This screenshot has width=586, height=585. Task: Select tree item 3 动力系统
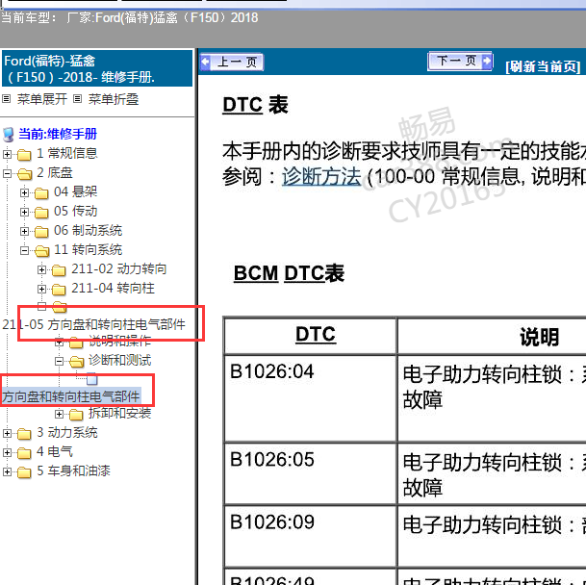(67, 432)
